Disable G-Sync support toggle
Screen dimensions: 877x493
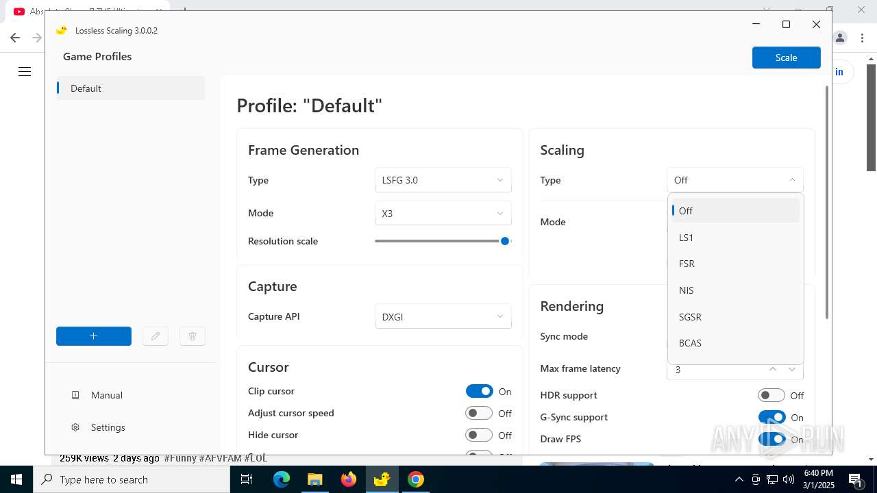pos(771,417)
